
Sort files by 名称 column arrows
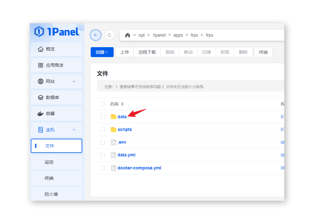pos(122,104)
